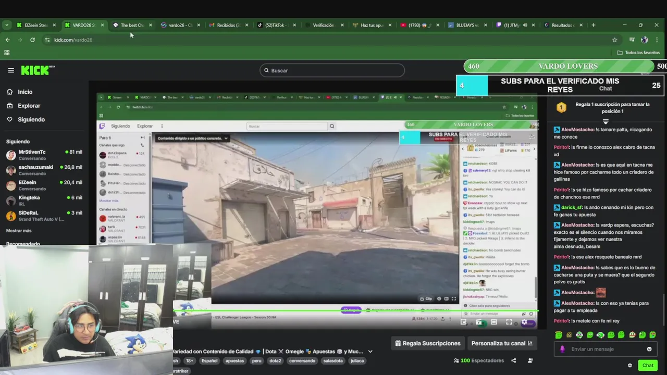
Task: Click the green KICK logo
Action: (x=38, y=70)
